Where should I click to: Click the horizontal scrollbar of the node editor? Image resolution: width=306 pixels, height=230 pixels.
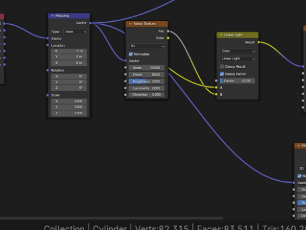[x=112, y=218]
